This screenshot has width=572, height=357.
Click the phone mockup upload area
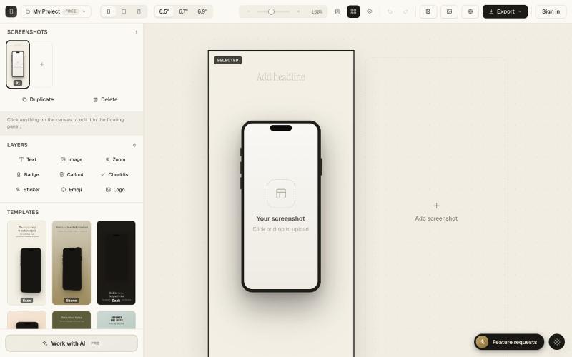(281, 206)
